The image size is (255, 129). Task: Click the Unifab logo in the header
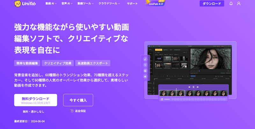point(25,4)
